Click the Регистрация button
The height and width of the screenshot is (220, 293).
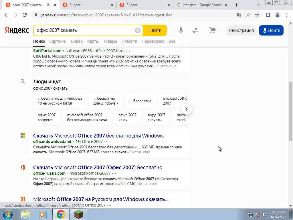(241, 30)
